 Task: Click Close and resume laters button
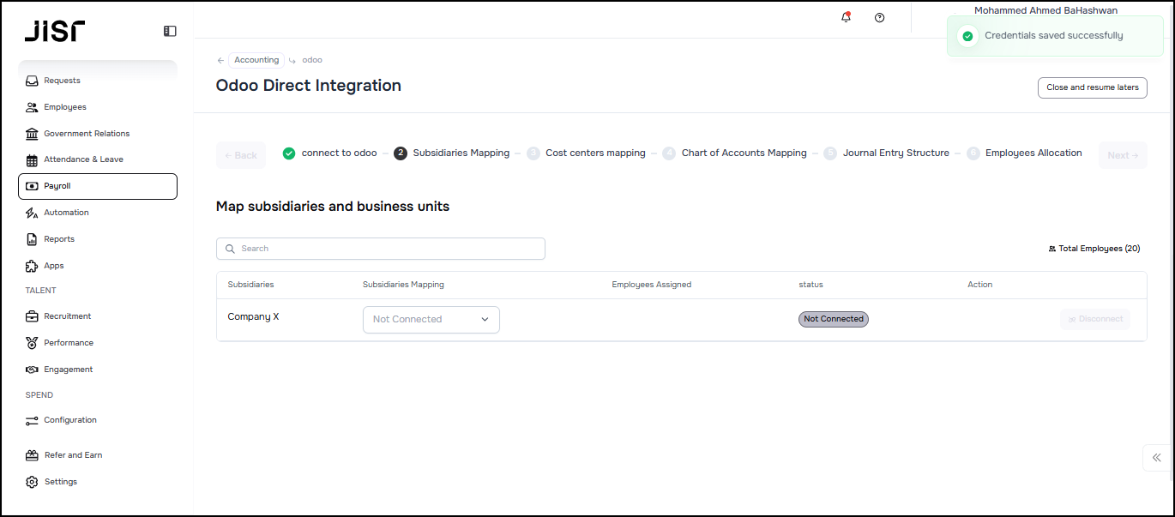click(x=1092, y=87)
